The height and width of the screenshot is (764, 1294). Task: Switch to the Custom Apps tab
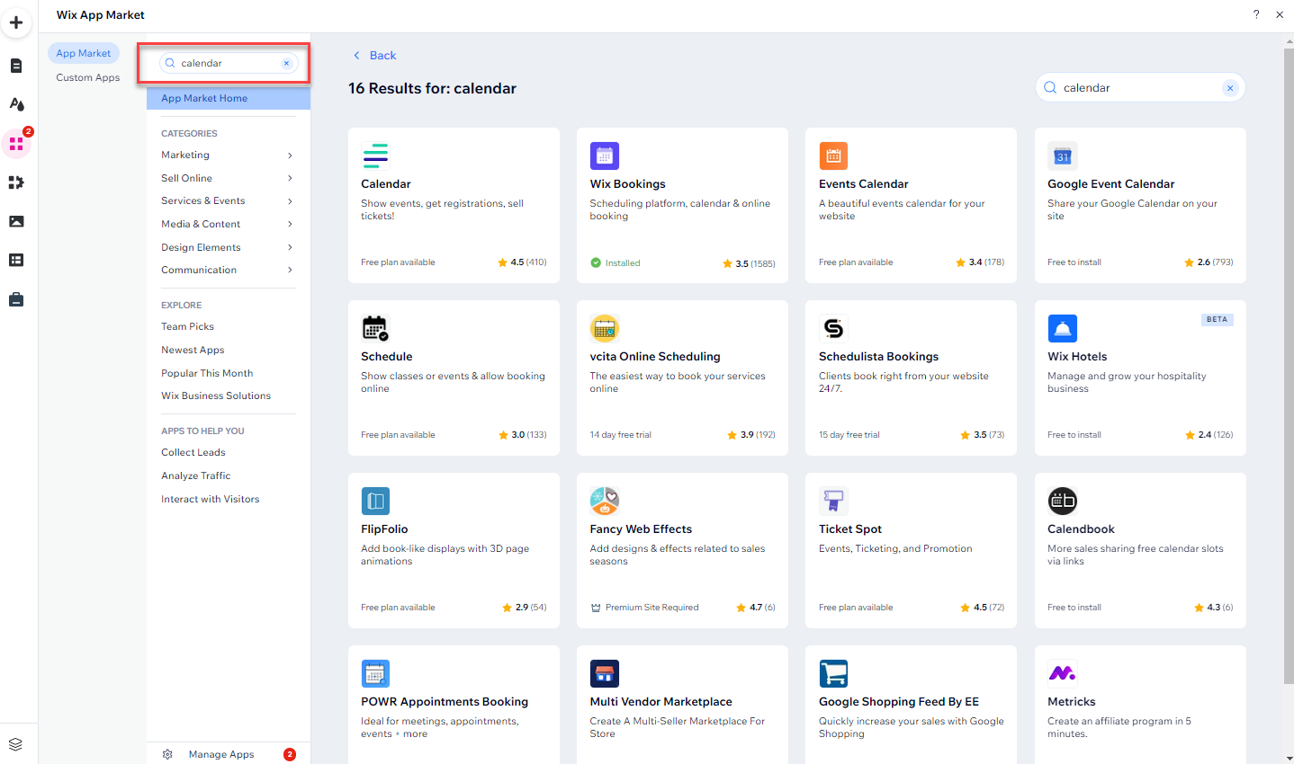[x=87, y=77]
